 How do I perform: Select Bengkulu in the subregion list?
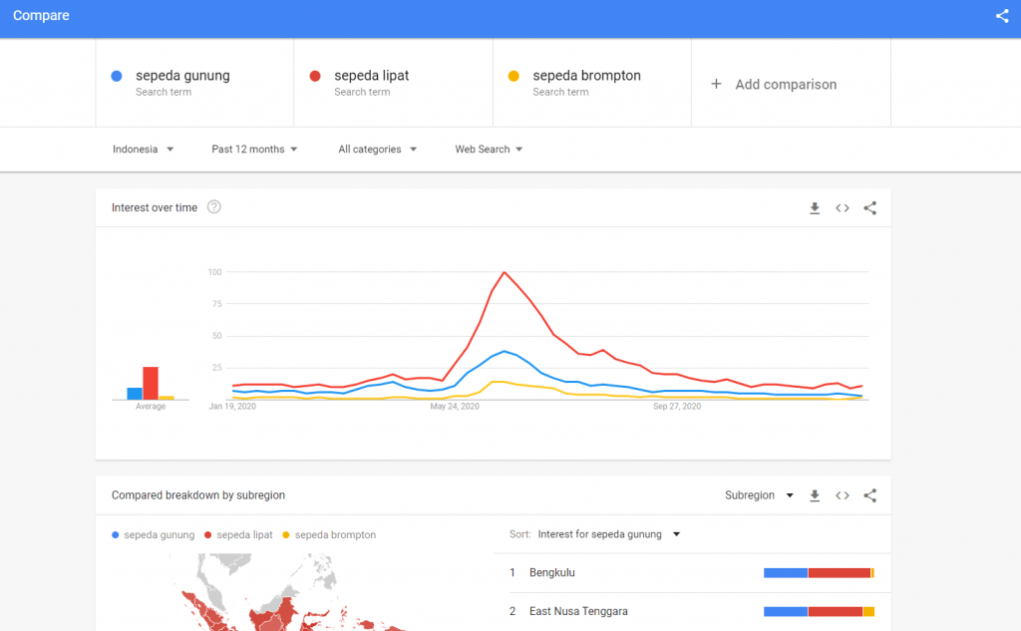(x=552, y=573)
